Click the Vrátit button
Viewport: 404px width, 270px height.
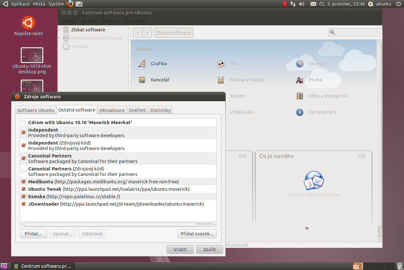coord(180,250)
